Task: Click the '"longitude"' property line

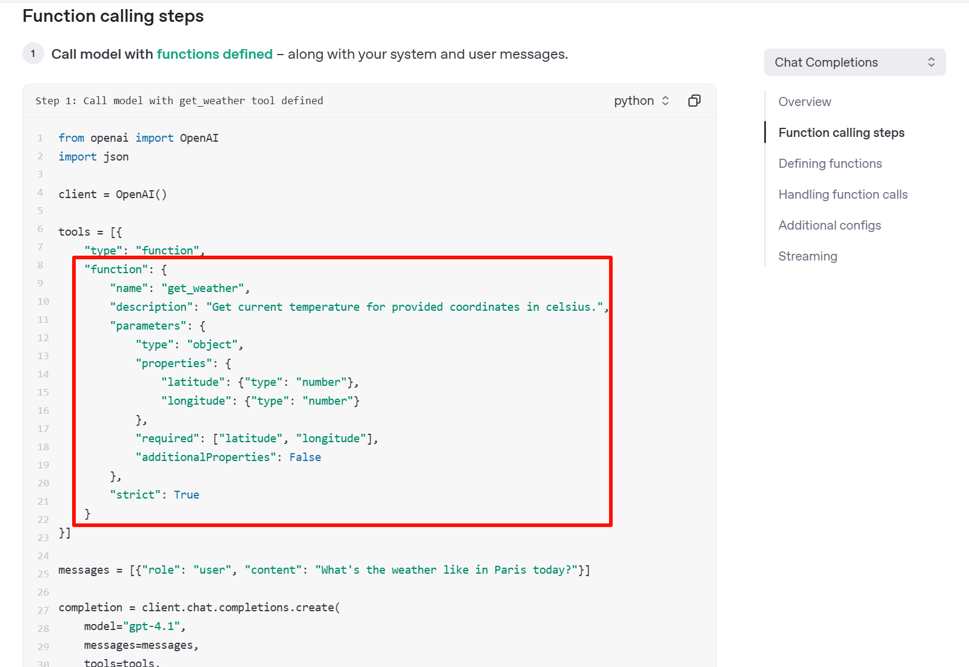Action: pos(261,401)
